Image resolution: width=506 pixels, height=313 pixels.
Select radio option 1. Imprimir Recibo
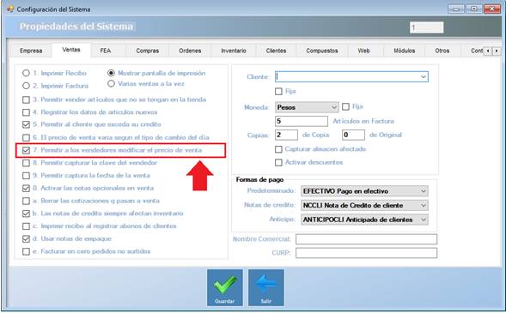26,73
